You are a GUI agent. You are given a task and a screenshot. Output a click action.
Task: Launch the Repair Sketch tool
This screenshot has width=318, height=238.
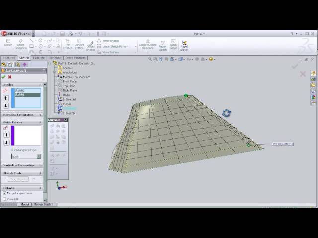tap(162, 45)
